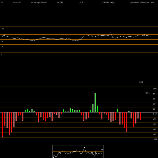Click the 100 label on the RSI left axis
This screenshot has width=158, height=158.
3,29
